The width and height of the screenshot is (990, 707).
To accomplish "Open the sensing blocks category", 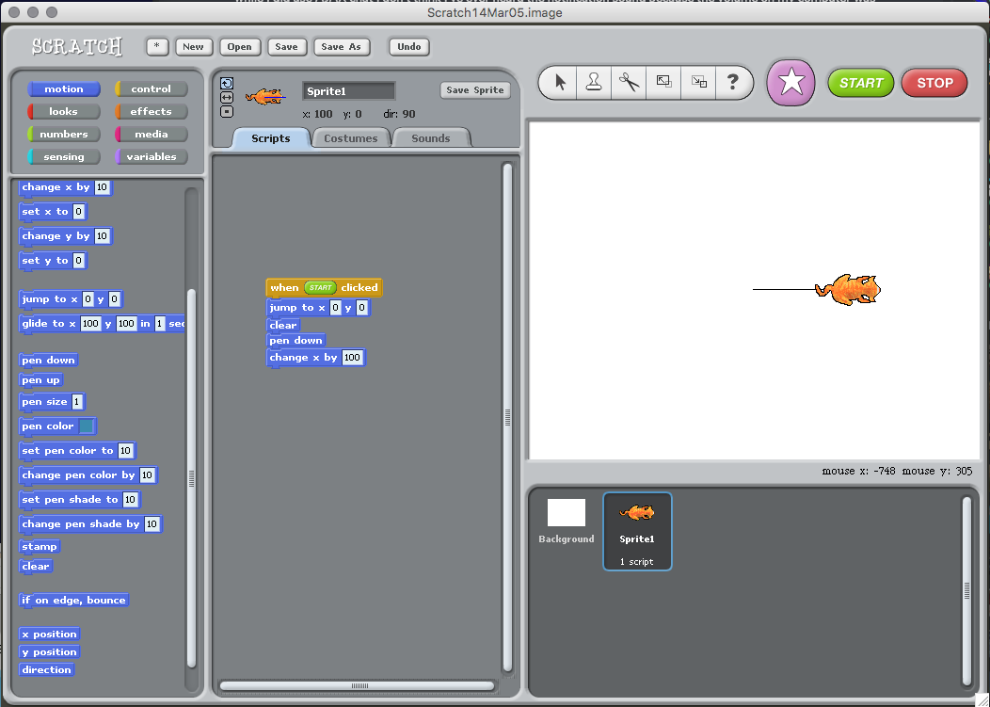I will [x=64, y=156].
